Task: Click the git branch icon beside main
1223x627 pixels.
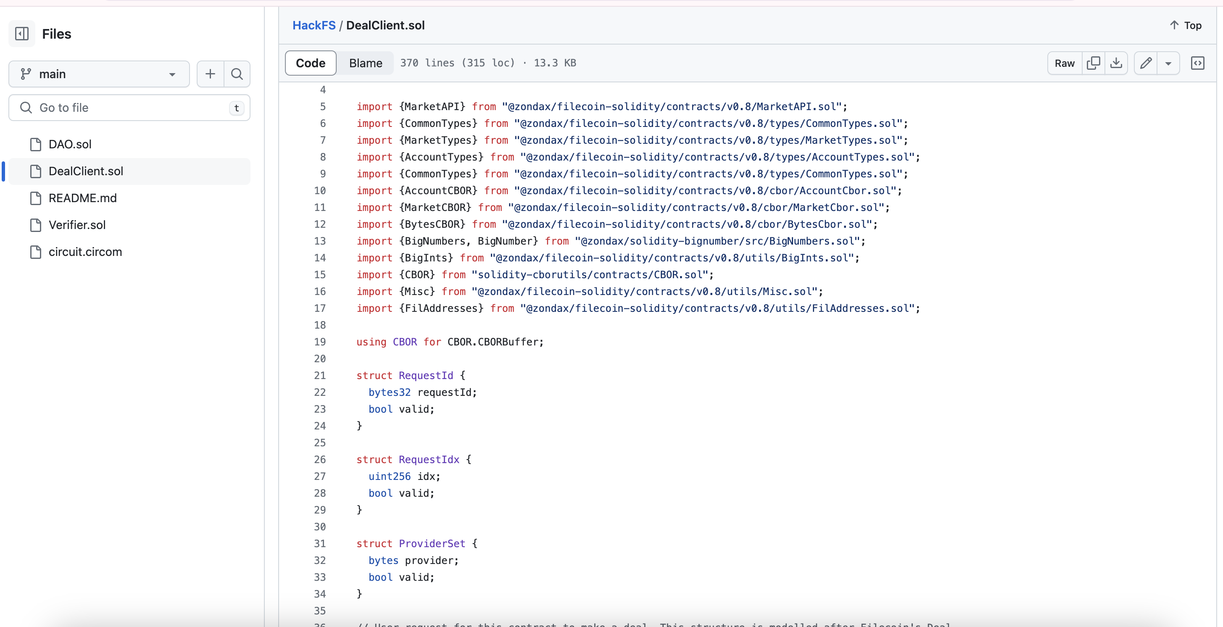Action: pos(26,74)
